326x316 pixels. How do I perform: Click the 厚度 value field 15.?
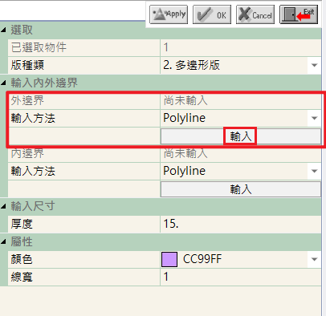pos(241,224)
